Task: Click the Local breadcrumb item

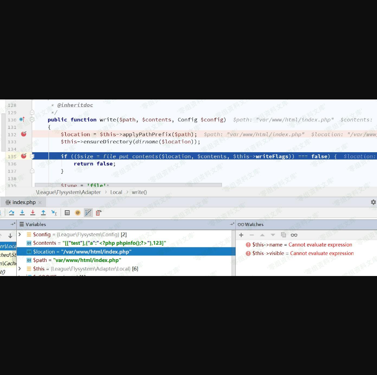Action: tap(116, 192)
